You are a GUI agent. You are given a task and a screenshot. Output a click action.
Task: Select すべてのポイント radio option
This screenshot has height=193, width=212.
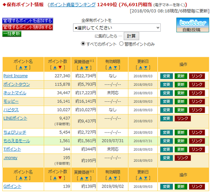coord(83,44)
